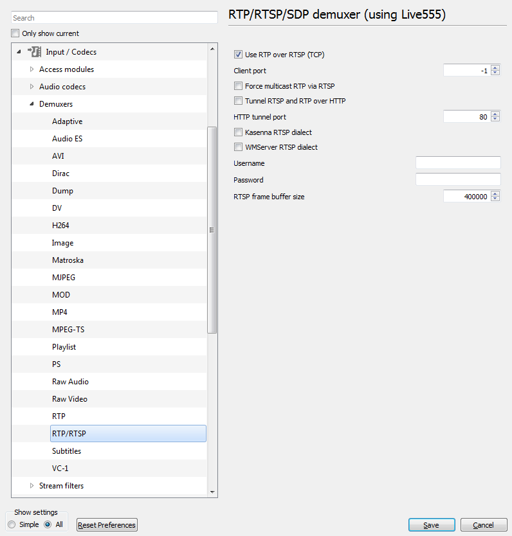
Task: Decrease the HTTP tunnel port with down arrow
Action: 495,119
